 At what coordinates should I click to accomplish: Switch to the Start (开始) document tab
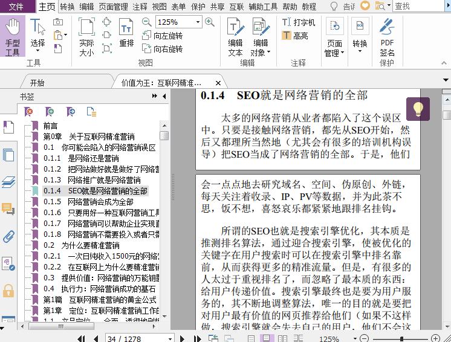point(37,83)
